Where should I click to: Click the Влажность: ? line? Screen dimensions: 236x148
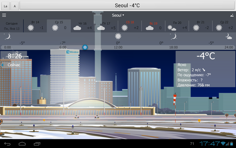coord(190,80)
